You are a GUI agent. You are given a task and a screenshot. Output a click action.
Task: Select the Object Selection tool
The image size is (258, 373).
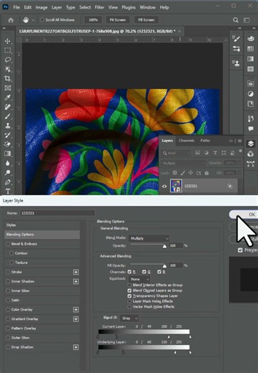pos(7,70)
